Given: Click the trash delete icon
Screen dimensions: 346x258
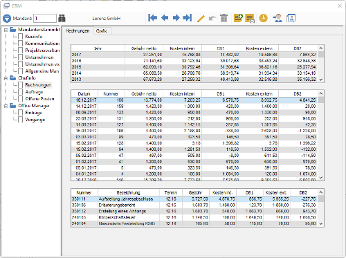Looking at the screenshot, I should coord(224,18).
